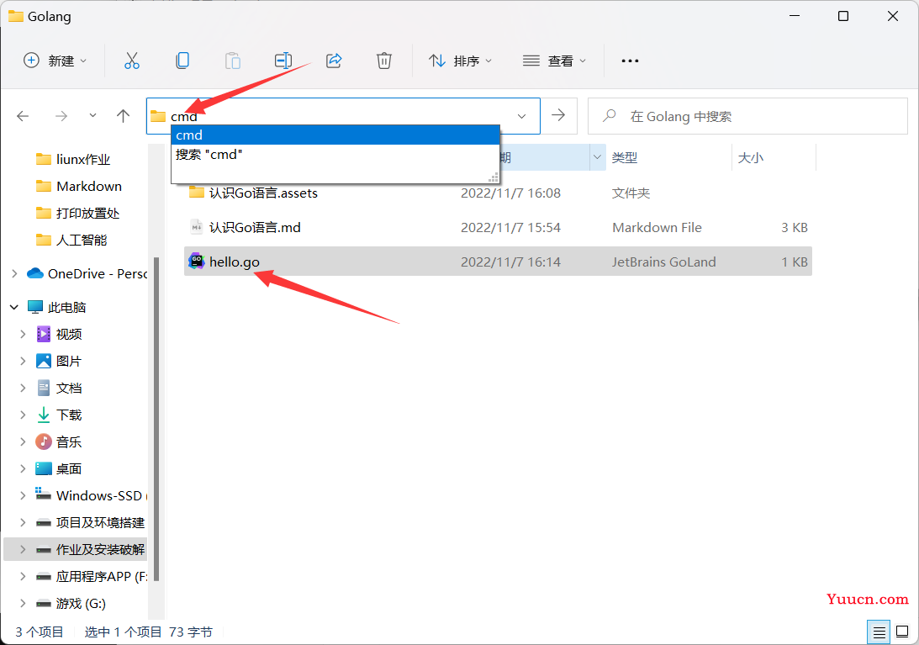Click the 视频 video folder icon
This screenshot has width=919, height=645.
pyautogui.click(x=44, y=334)
